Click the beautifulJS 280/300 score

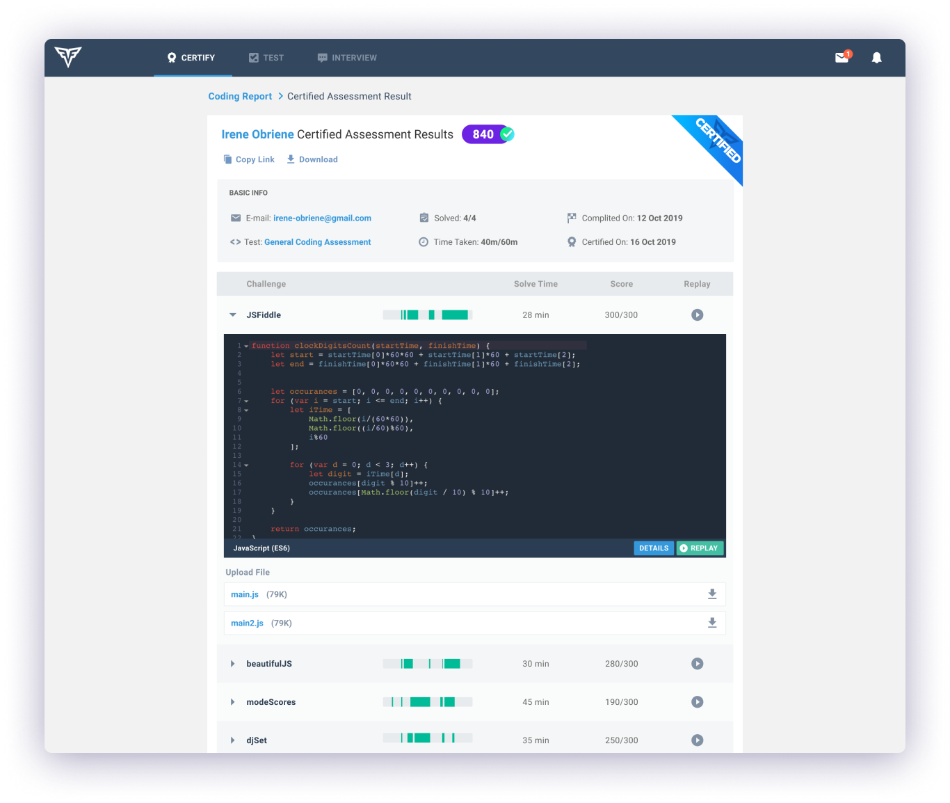point(621,664)
